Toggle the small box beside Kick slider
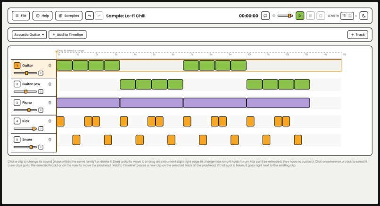The height and width of the screenshot is (206, 380). [41, 128]
